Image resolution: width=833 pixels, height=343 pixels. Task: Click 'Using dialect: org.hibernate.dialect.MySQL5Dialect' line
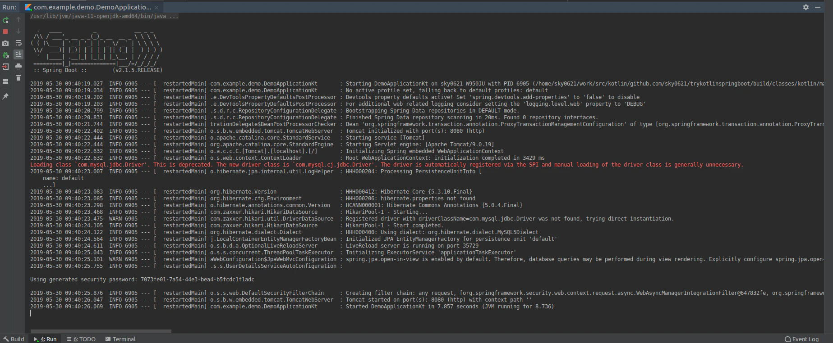(284, 232)
